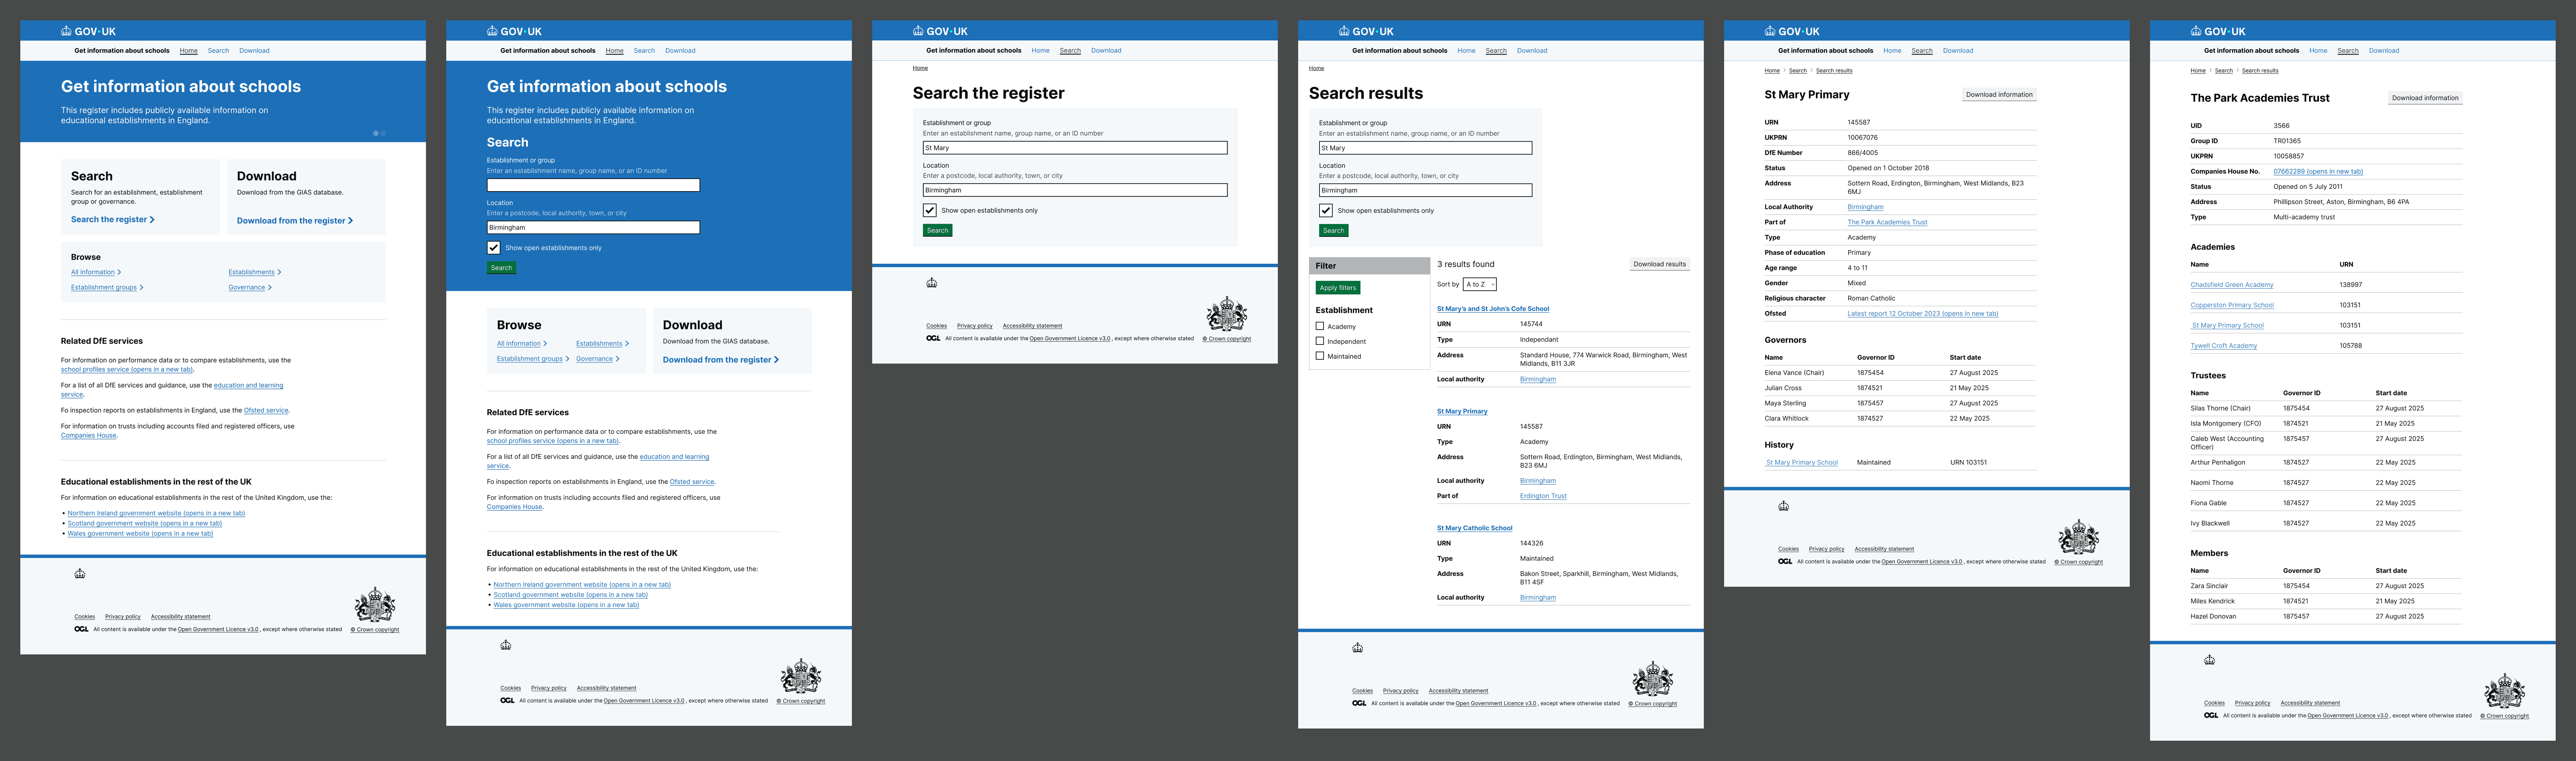Open the 'Tywell Croft Academy' link

click(x=2224, y=346)
